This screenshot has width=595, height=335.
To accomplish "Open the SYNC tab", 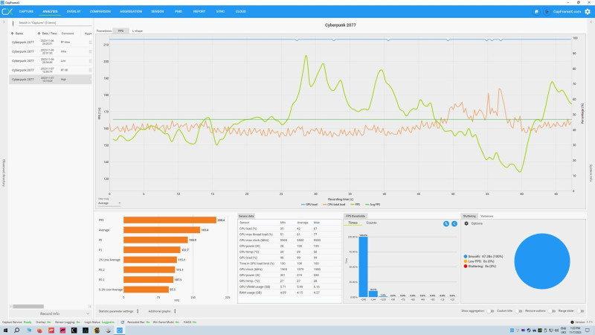I will coord(220,12).
